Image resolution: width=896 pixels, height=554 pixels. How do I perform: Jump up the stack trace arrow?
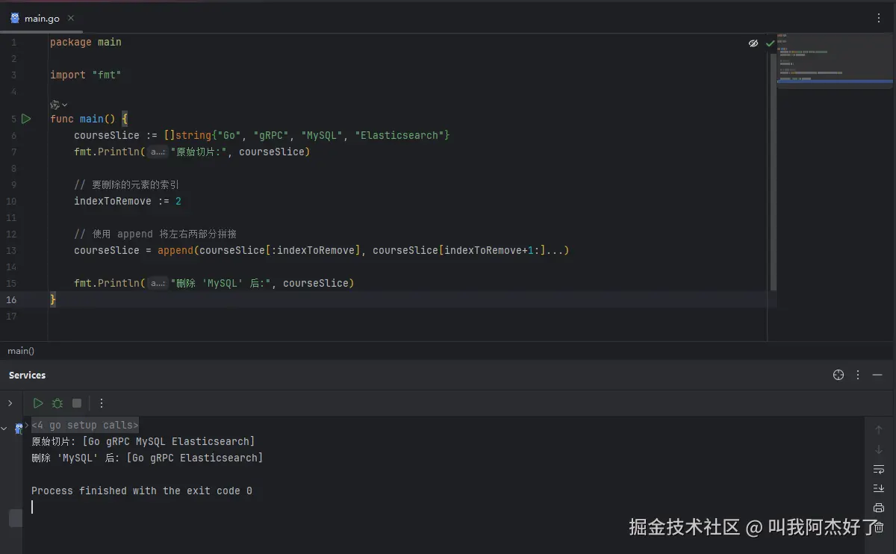[879, 430]
